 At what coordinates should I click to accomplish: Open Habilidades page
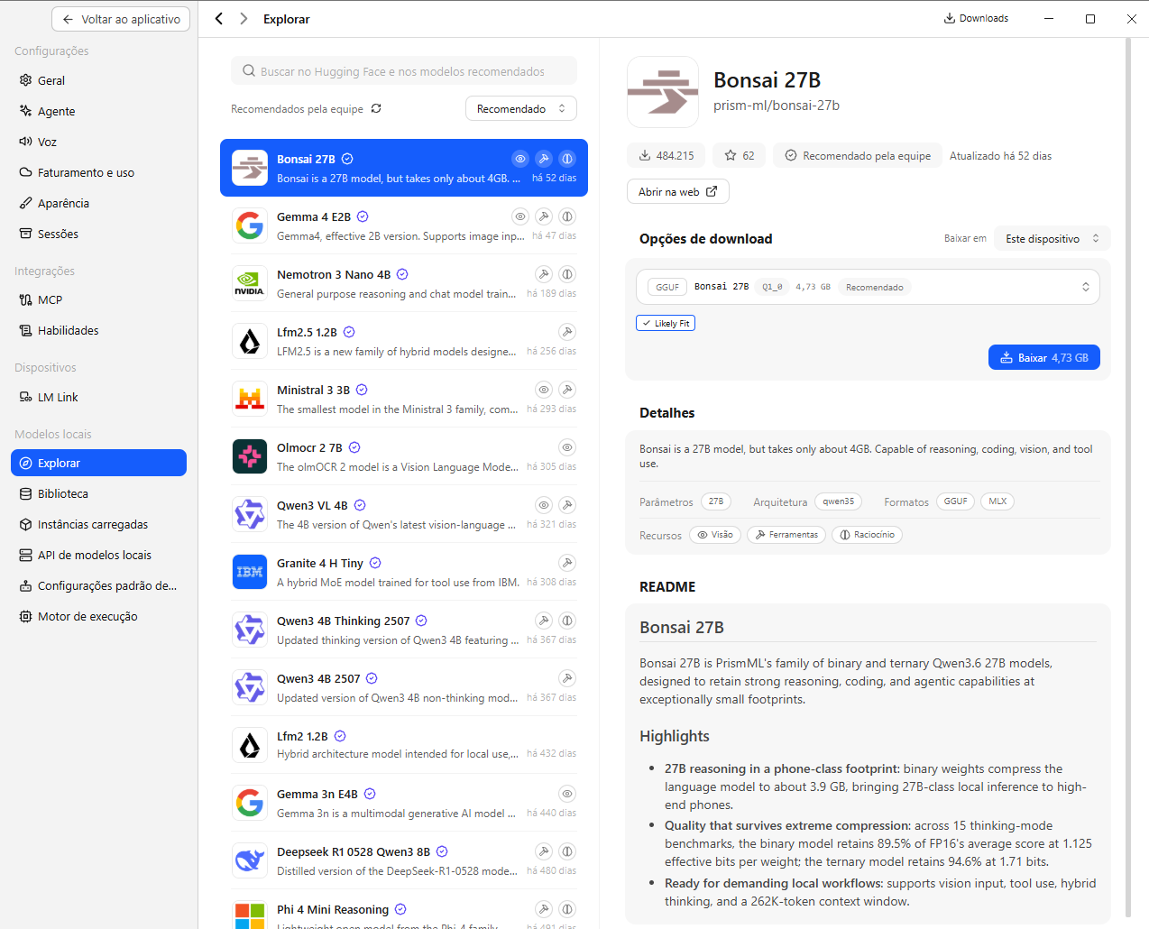pyautogui.click(x=99, y=330)
